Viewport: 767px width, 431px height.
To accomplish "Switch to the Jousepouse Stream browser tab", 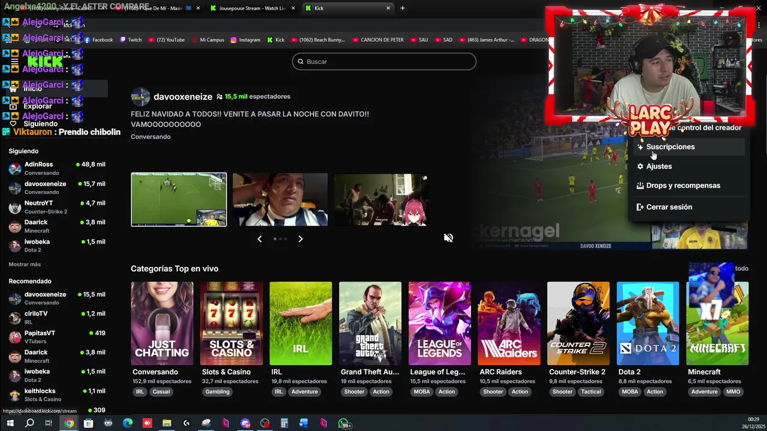I will coord(252,8).
